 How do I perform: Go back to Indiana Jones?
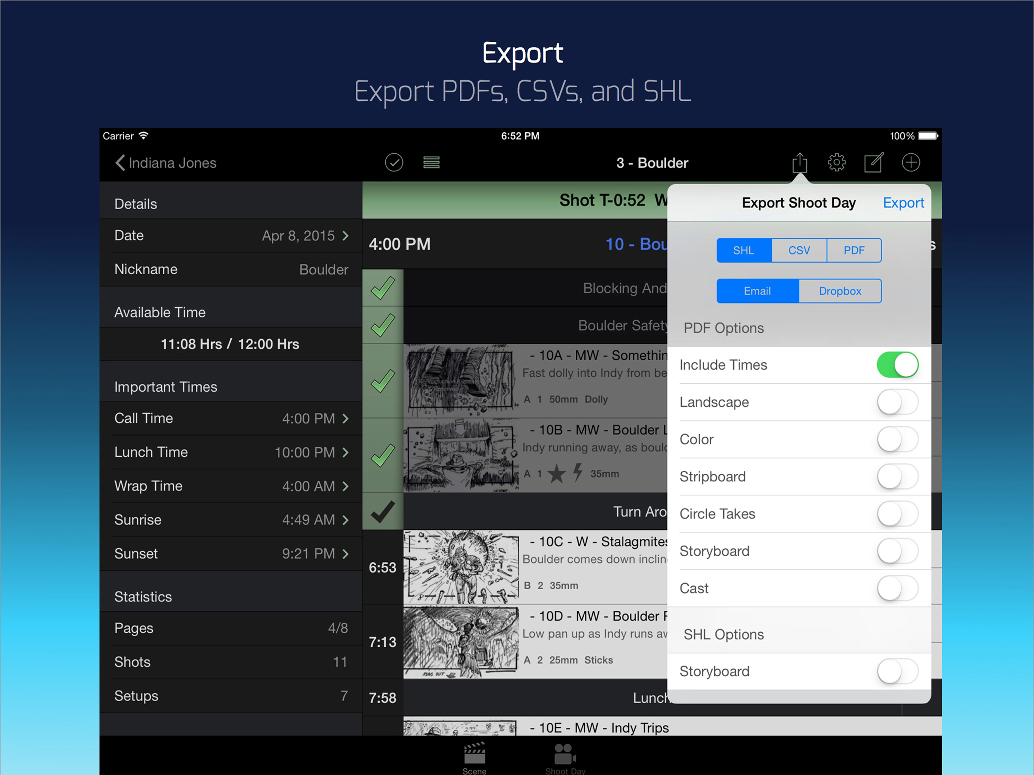tap(166, 163)
